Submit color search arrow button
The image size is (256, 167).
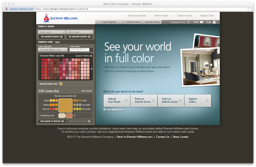91,50
